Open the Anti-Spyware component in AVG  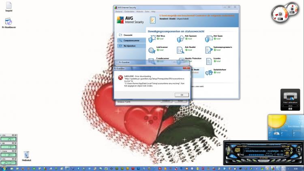click(x=187, y=38)
